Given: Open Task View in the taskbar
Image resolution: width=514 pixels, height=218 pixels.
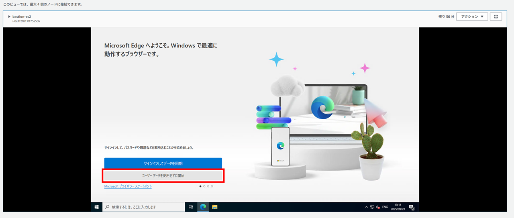Looking at the screenshot, I should tap(191, 207).
